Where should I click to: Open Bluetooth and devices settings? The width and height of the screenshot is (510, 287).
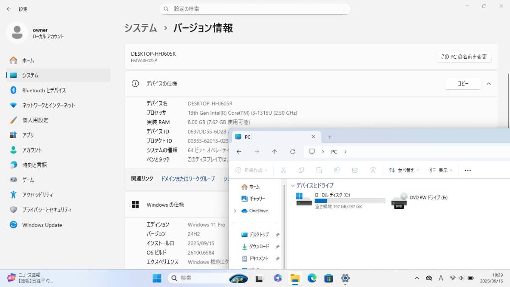tap(44, 90)
